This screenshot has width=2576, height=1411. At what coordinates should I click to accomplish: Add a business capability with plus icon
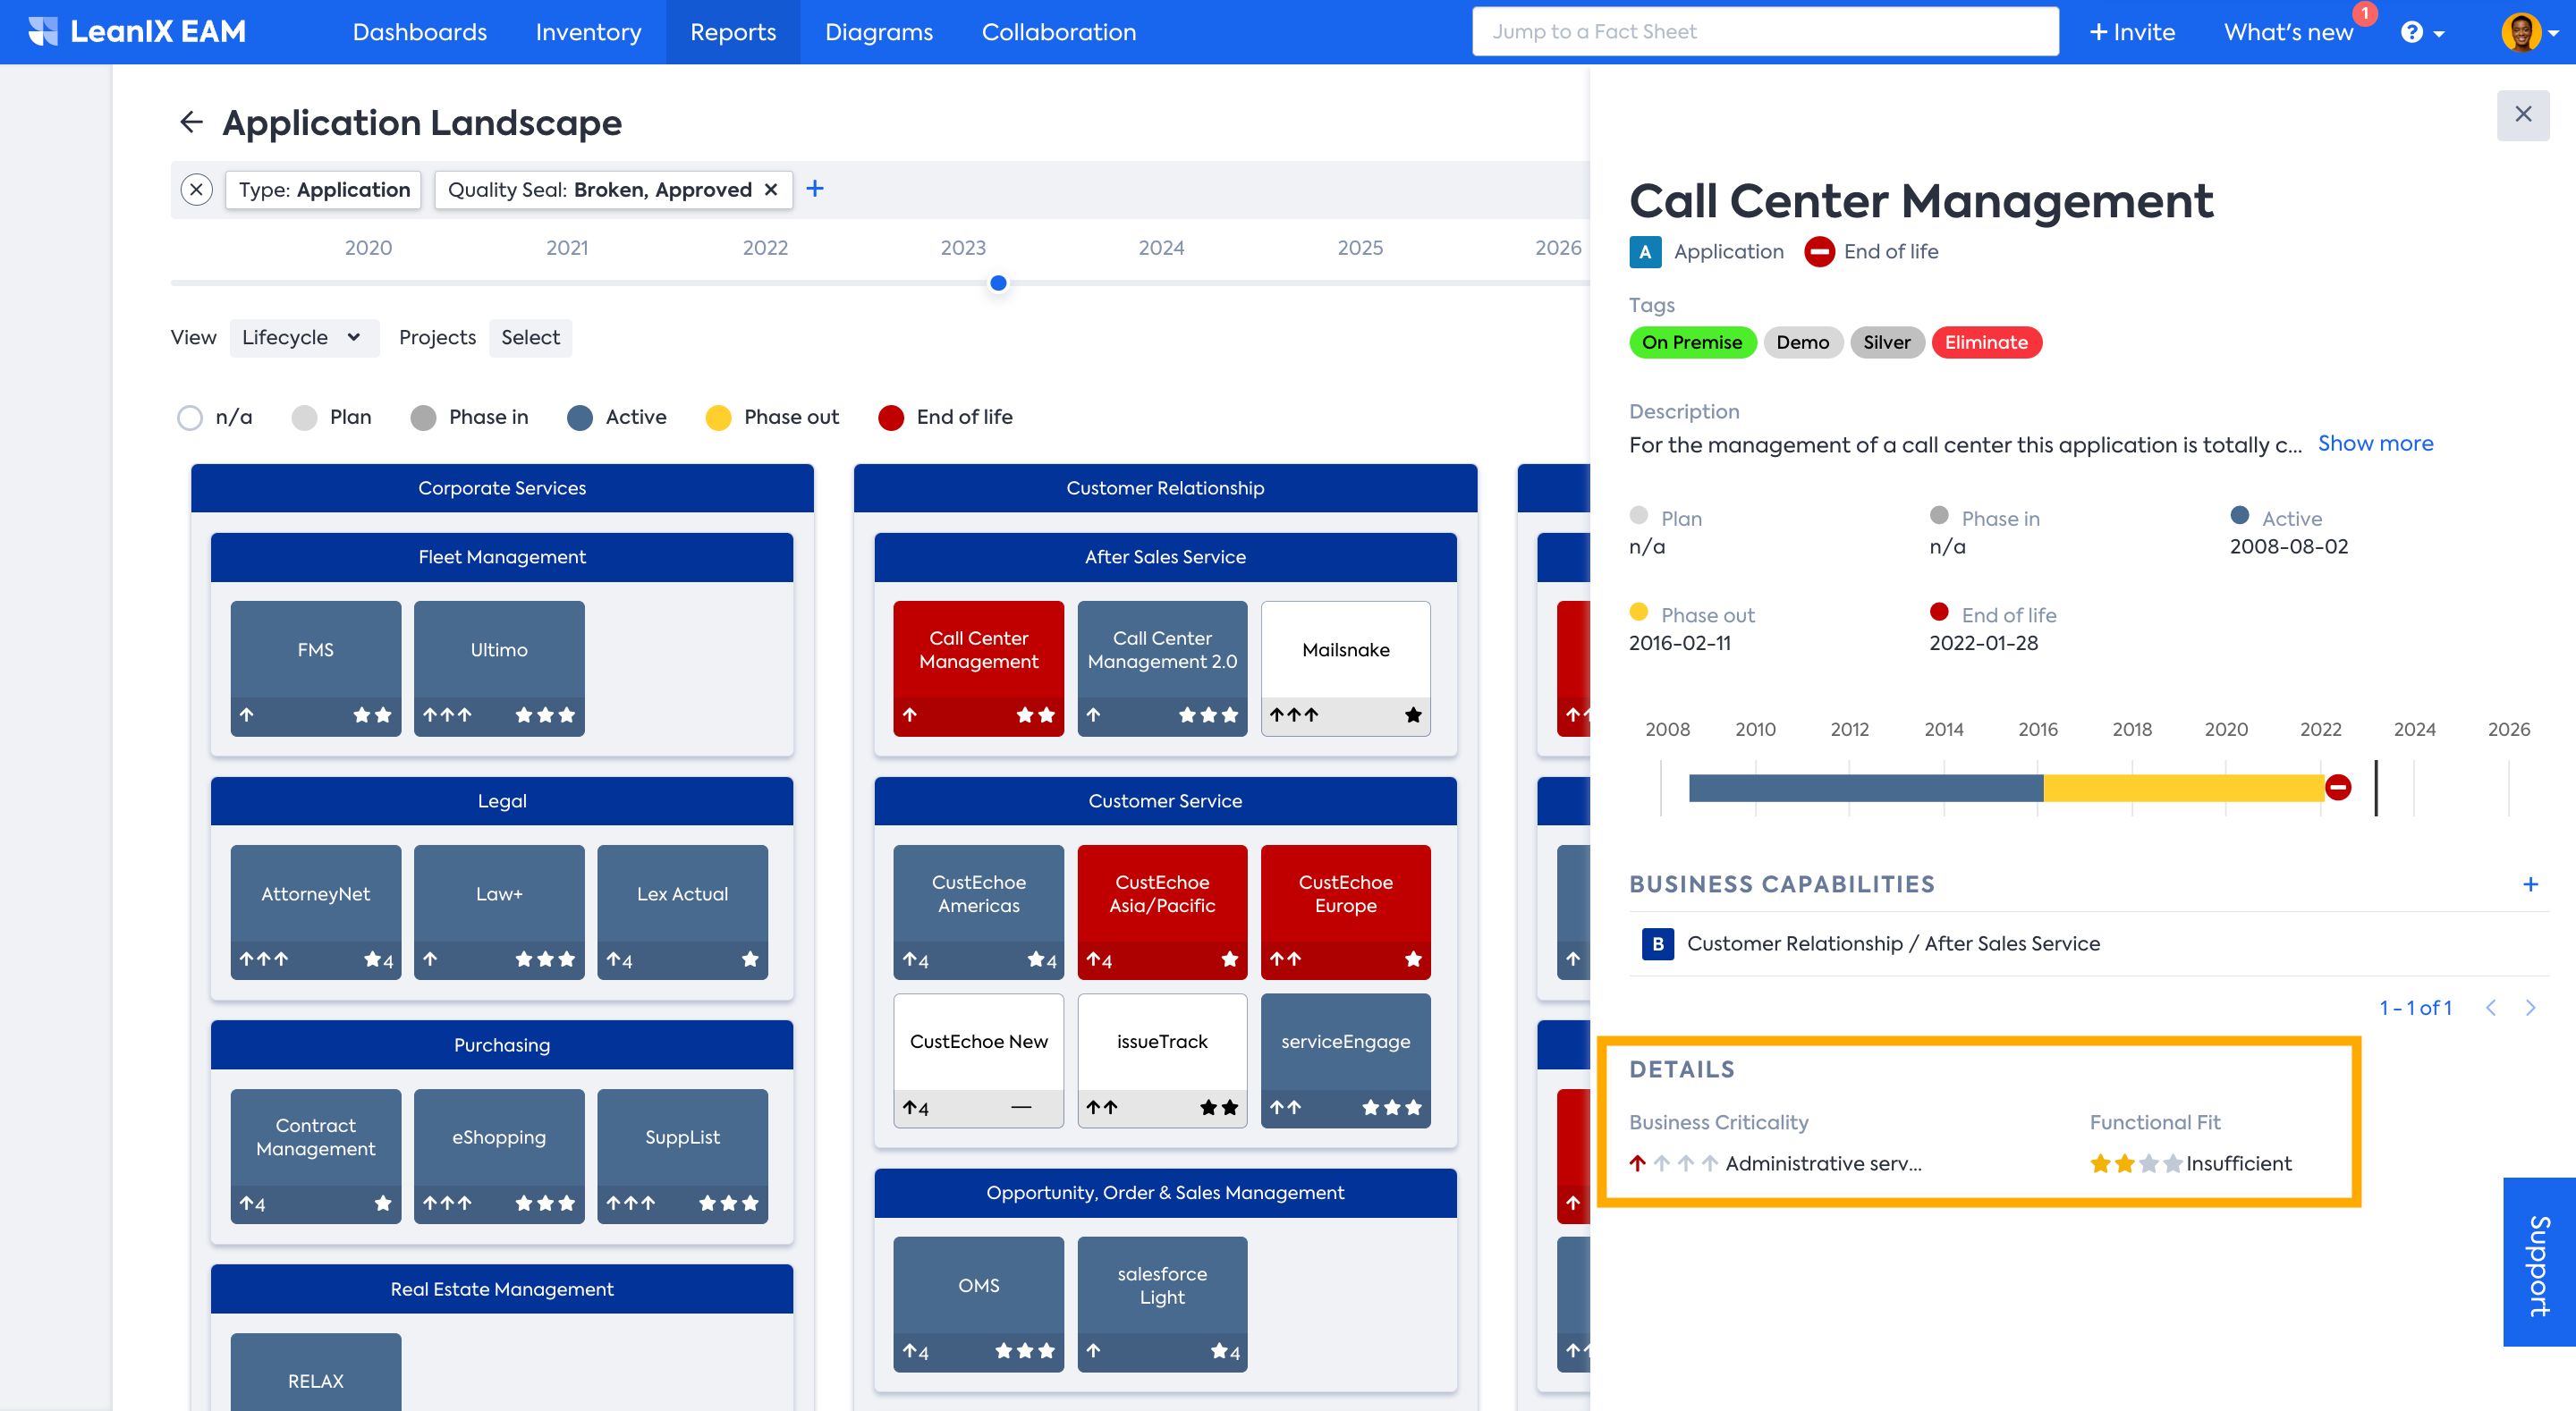click(2530, 884)
